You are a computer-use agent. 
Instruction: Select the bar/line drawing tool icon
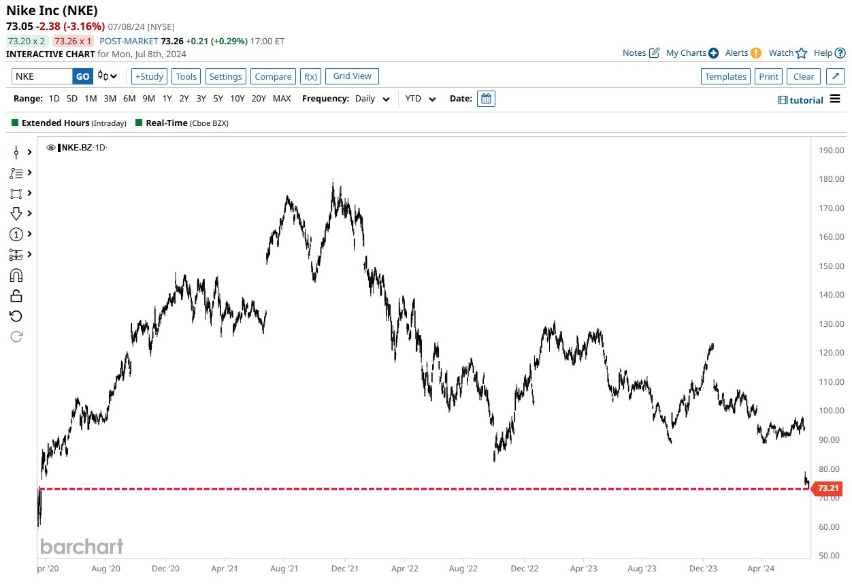click(16, 153)
